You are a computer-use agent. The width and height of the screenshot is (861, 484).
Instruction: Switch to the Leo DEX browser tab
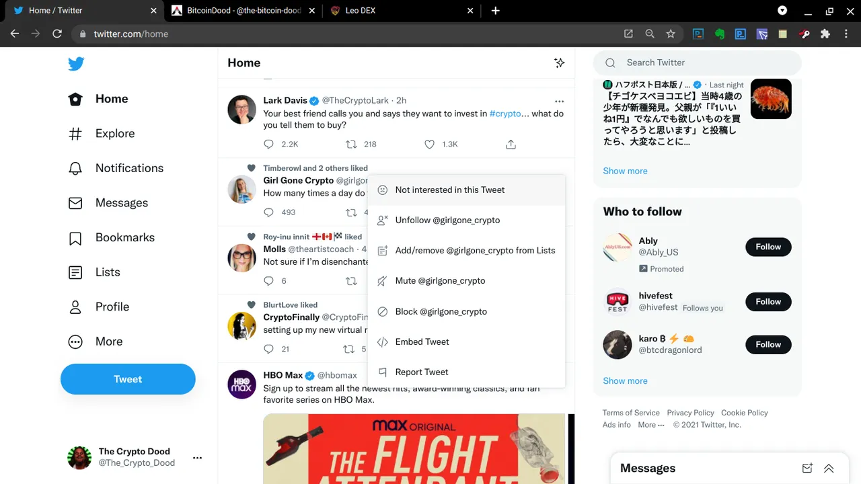(x=402, y=11)
